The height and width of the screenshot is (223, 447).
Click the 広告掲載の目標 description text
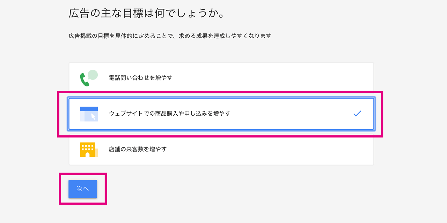(170, 36)
